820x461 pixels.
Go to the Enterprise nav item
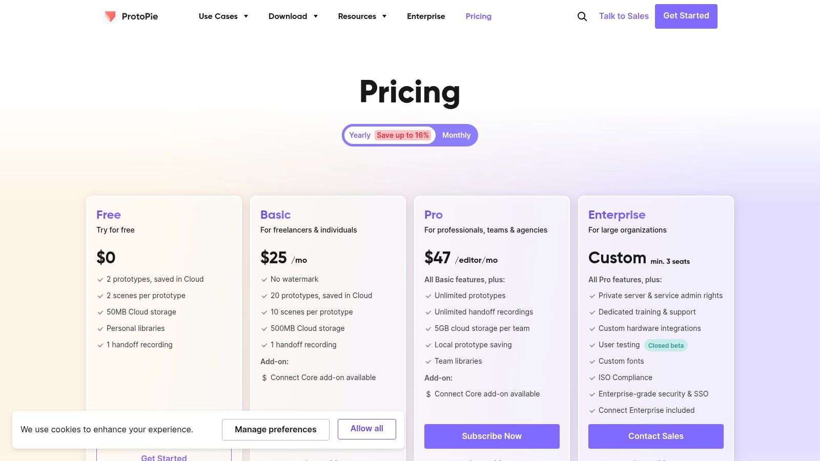click(x=426, y=16)
